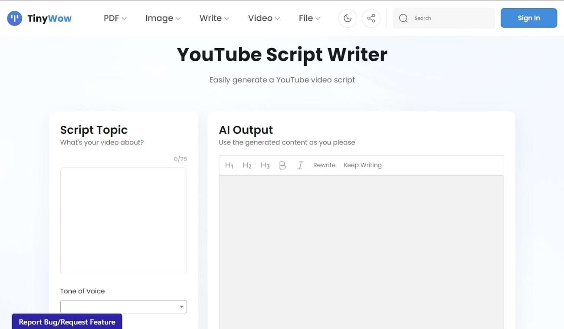Click the Sign In button

tap(528, 18)
